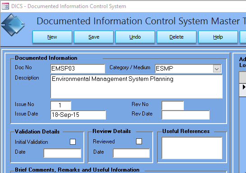Image resolution: width=246 pixels, height=173 pixels.
Task: Click the record selector arrow in right panel
Action: [x=244, y=87]
